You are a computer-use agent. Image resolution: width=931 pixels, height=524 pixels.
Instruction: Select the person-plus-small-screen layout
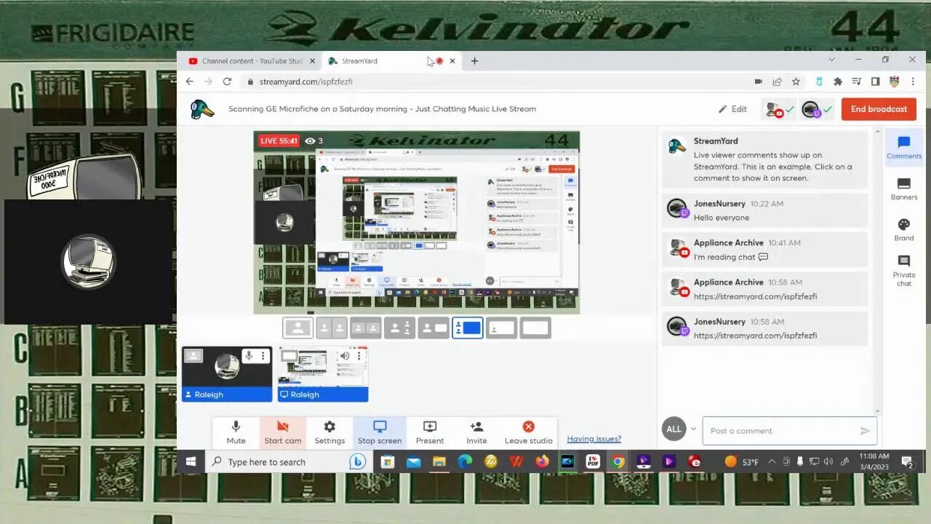coord(433,328)
